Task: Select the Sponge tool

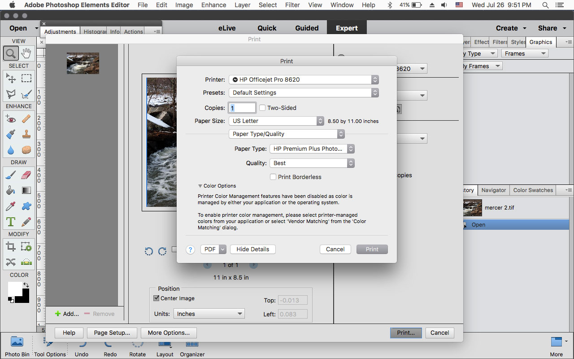Action: tap(26, 150)
